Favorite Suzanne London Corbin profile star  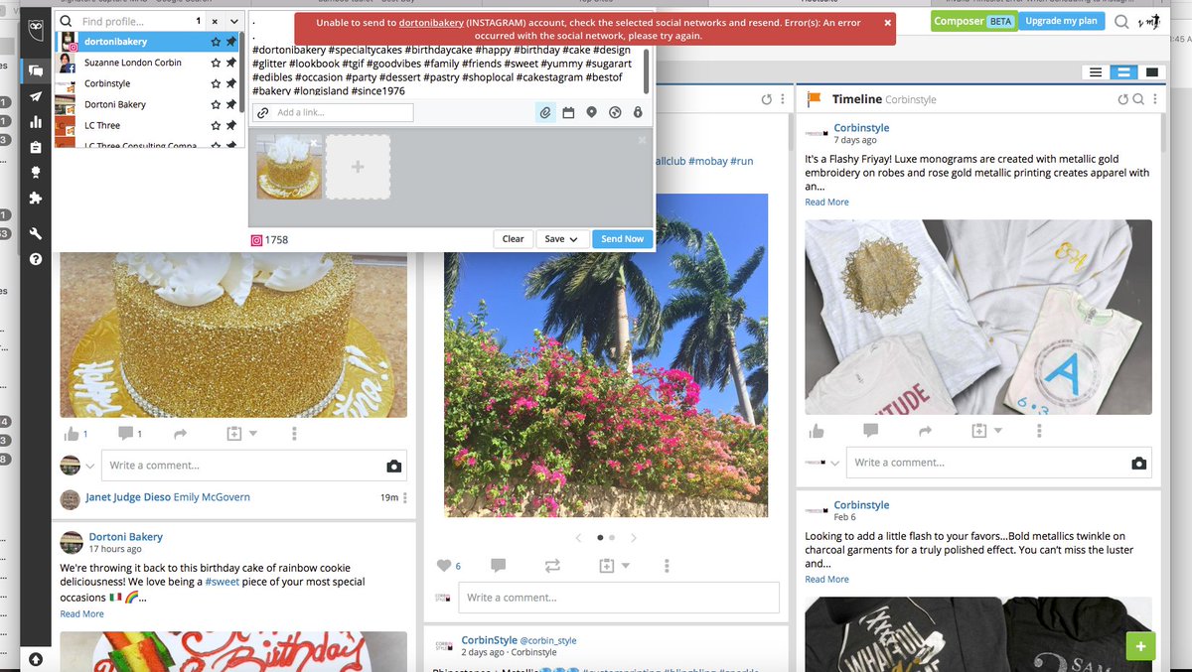coord(216,63)
